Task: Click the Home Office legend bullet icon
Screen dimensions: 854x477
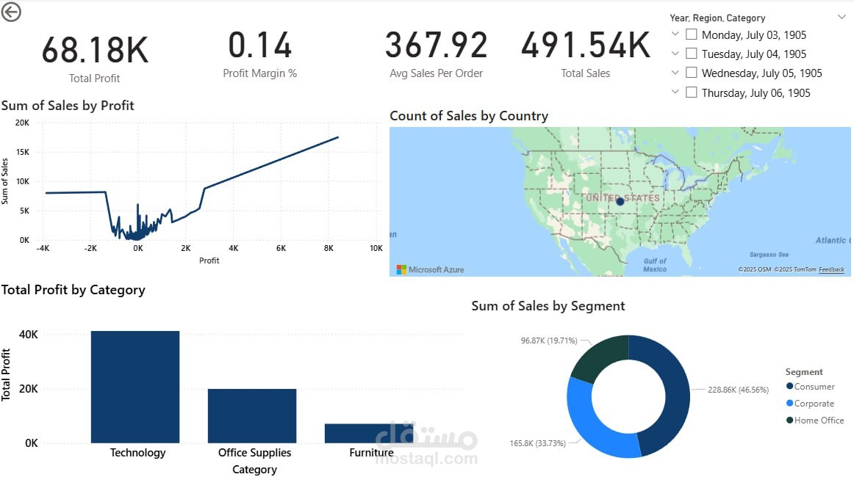Action: click(x=788, y=420)
